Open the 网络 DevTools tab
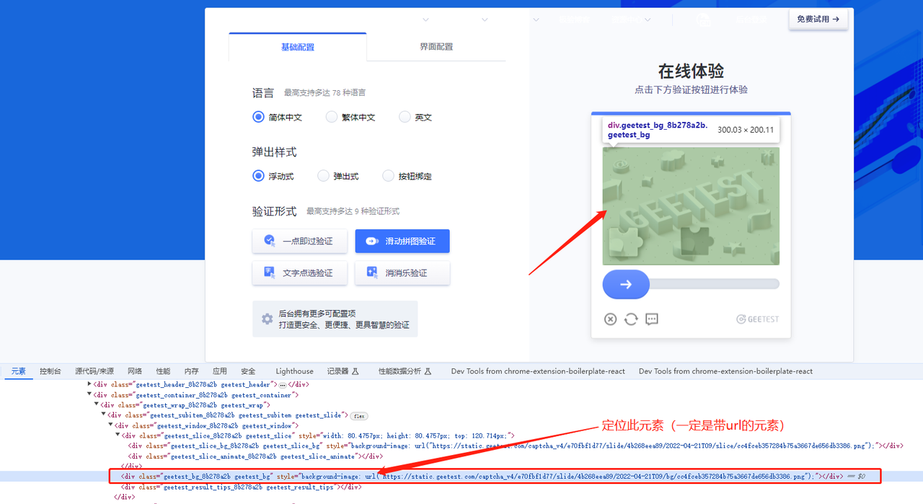Screen dimensions: 923x504 [135, 371]
